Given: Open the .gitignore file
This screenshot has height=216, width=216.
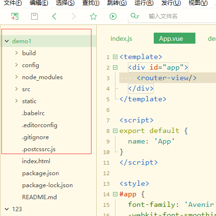Looking at the screenshot, I should pos(35,137).
